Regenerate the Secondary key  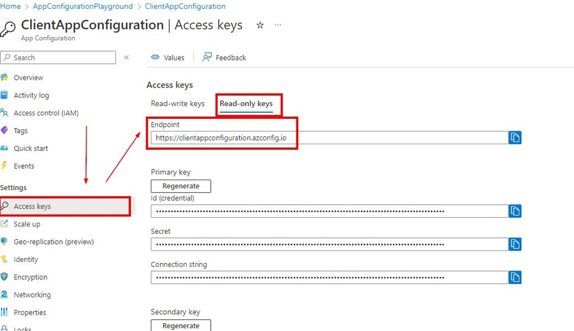[x=180, y=325]
